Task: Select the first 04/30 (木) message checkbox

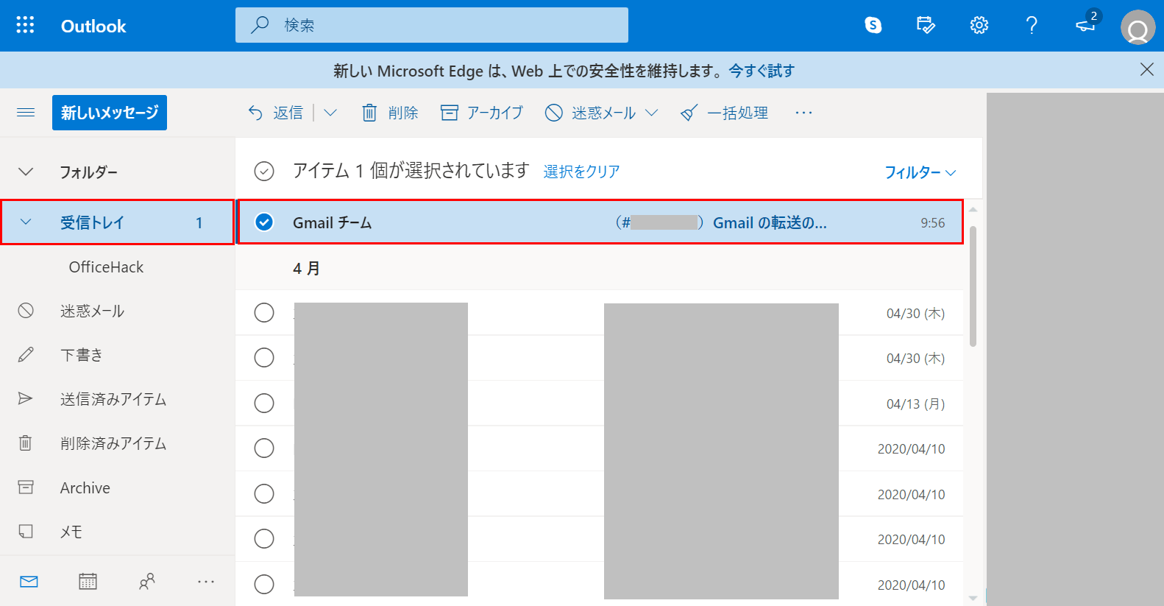Action: point(263,313)
